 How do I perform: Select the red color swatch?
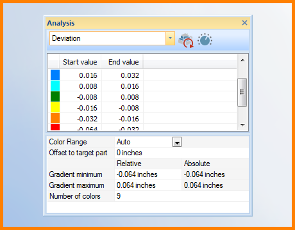(x=55, y=127)
